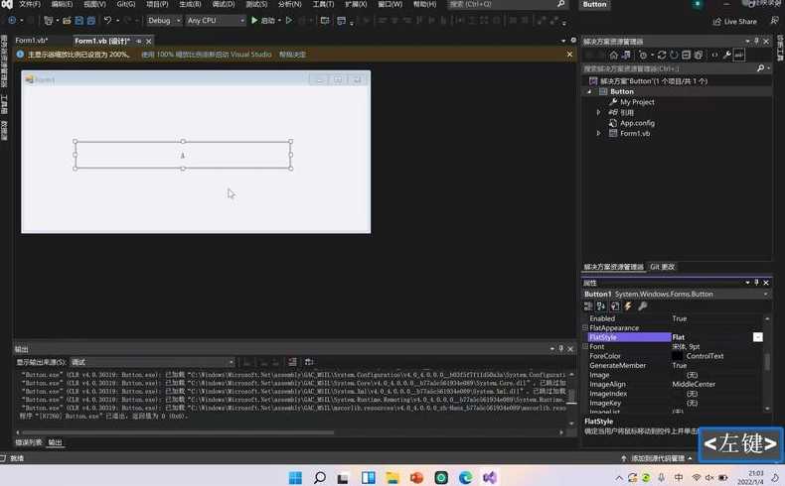Close the Form1.vb design tab
This screenshot has height=486, width=785.
point(149,41)
